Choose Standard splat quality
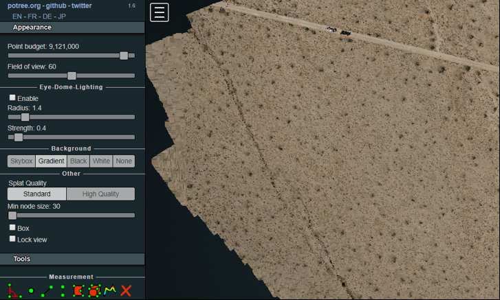 [x=36, y=194]
